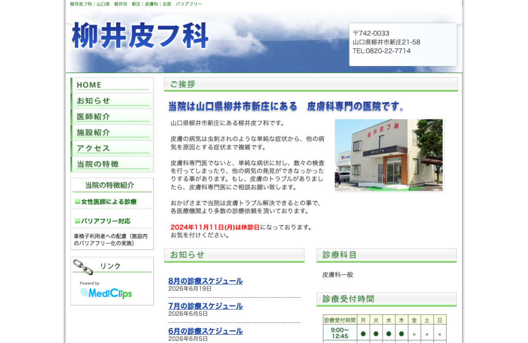Open the お知らせ navigation item

point(112,101)
